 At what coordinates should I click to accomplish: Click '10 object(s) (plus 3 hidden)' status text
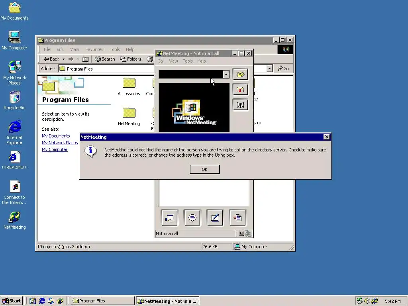point(63,246)
